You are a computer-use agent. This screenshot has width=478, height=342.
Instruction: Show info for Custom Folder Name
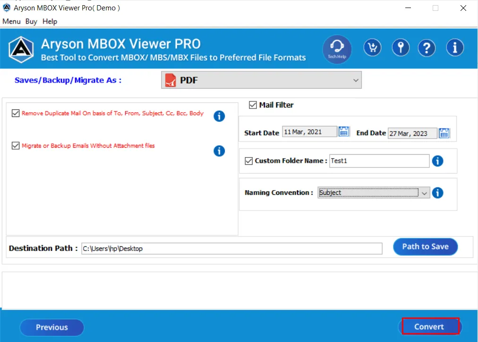437,161
